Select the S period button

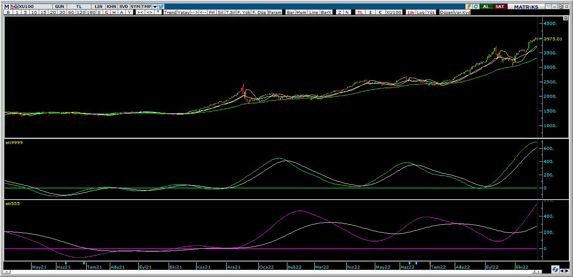point(99,12)
